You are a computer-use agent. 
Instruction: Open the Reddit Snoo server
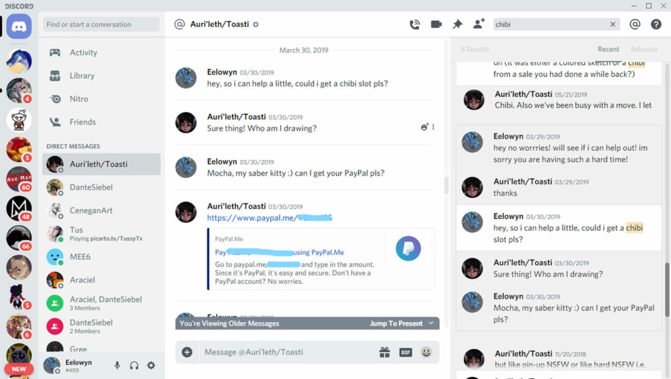[19, 120]
